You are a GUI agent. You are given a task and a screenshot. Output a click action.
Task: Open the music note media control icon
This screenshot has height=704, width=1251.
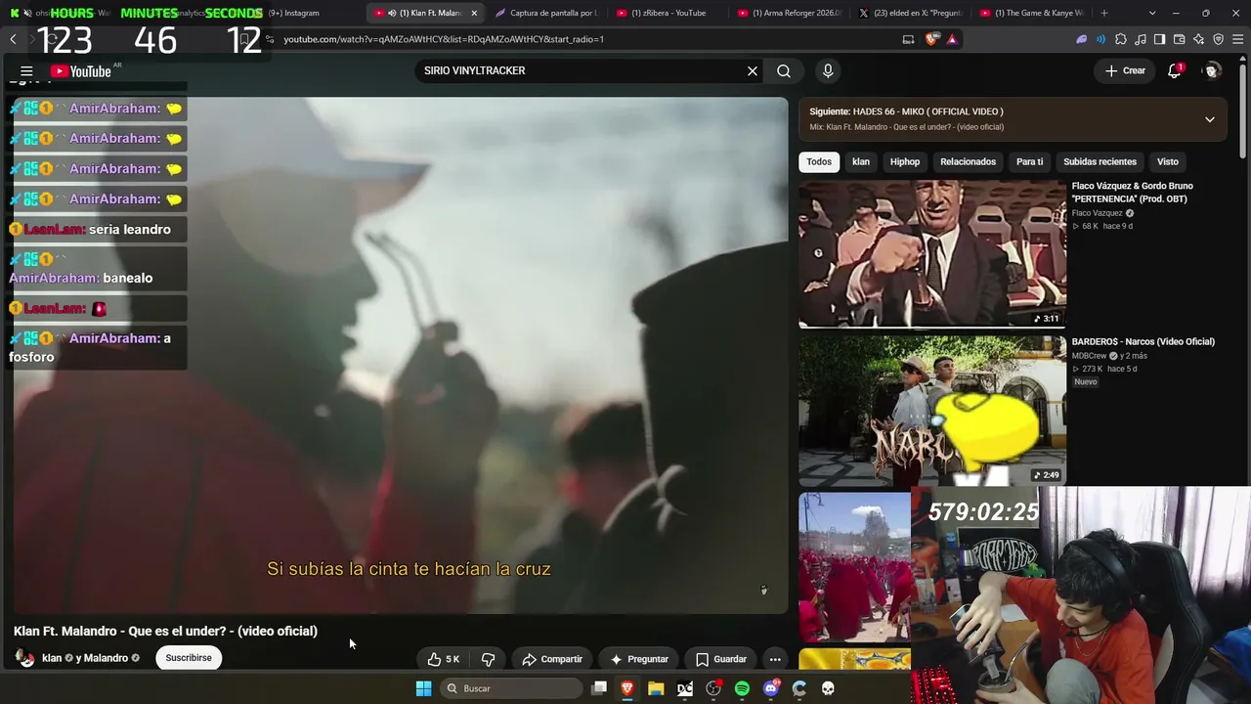click(1141, 39)
